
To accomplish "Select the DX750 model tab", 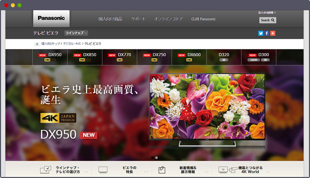I will (x=154, y=57).
